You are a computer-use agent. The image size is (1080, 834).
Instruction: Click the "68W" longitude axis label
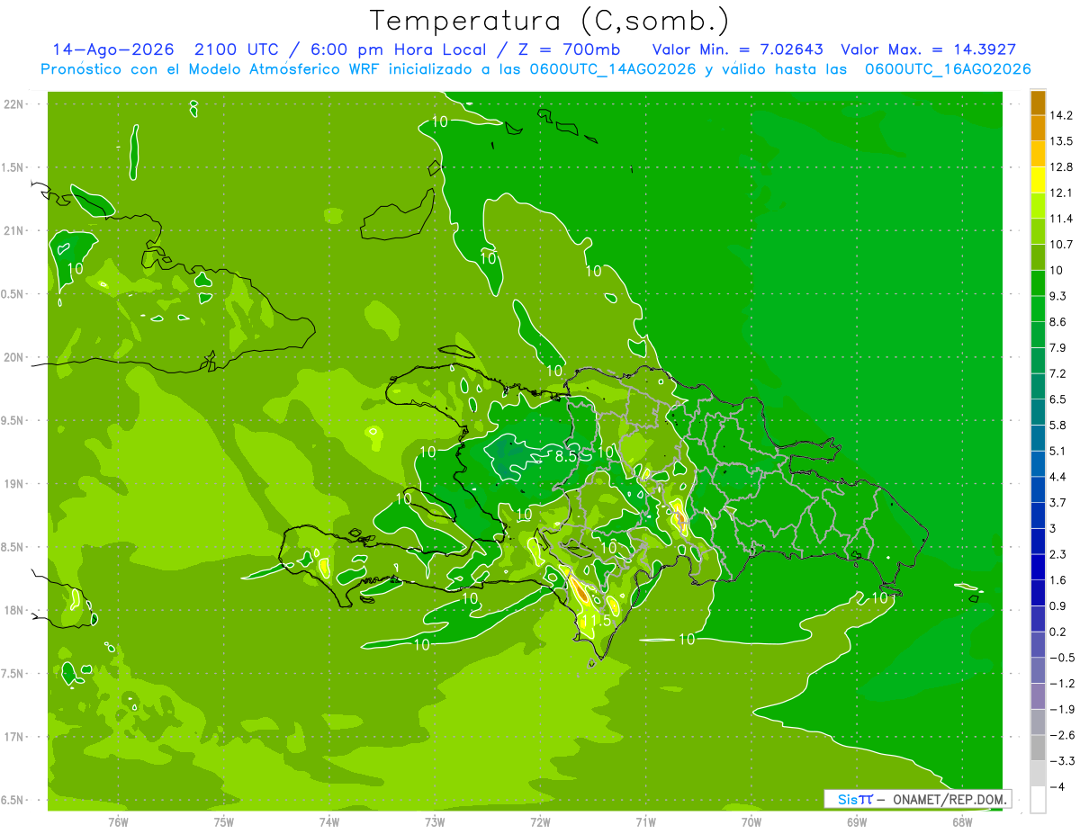click(x=962, y=822)
